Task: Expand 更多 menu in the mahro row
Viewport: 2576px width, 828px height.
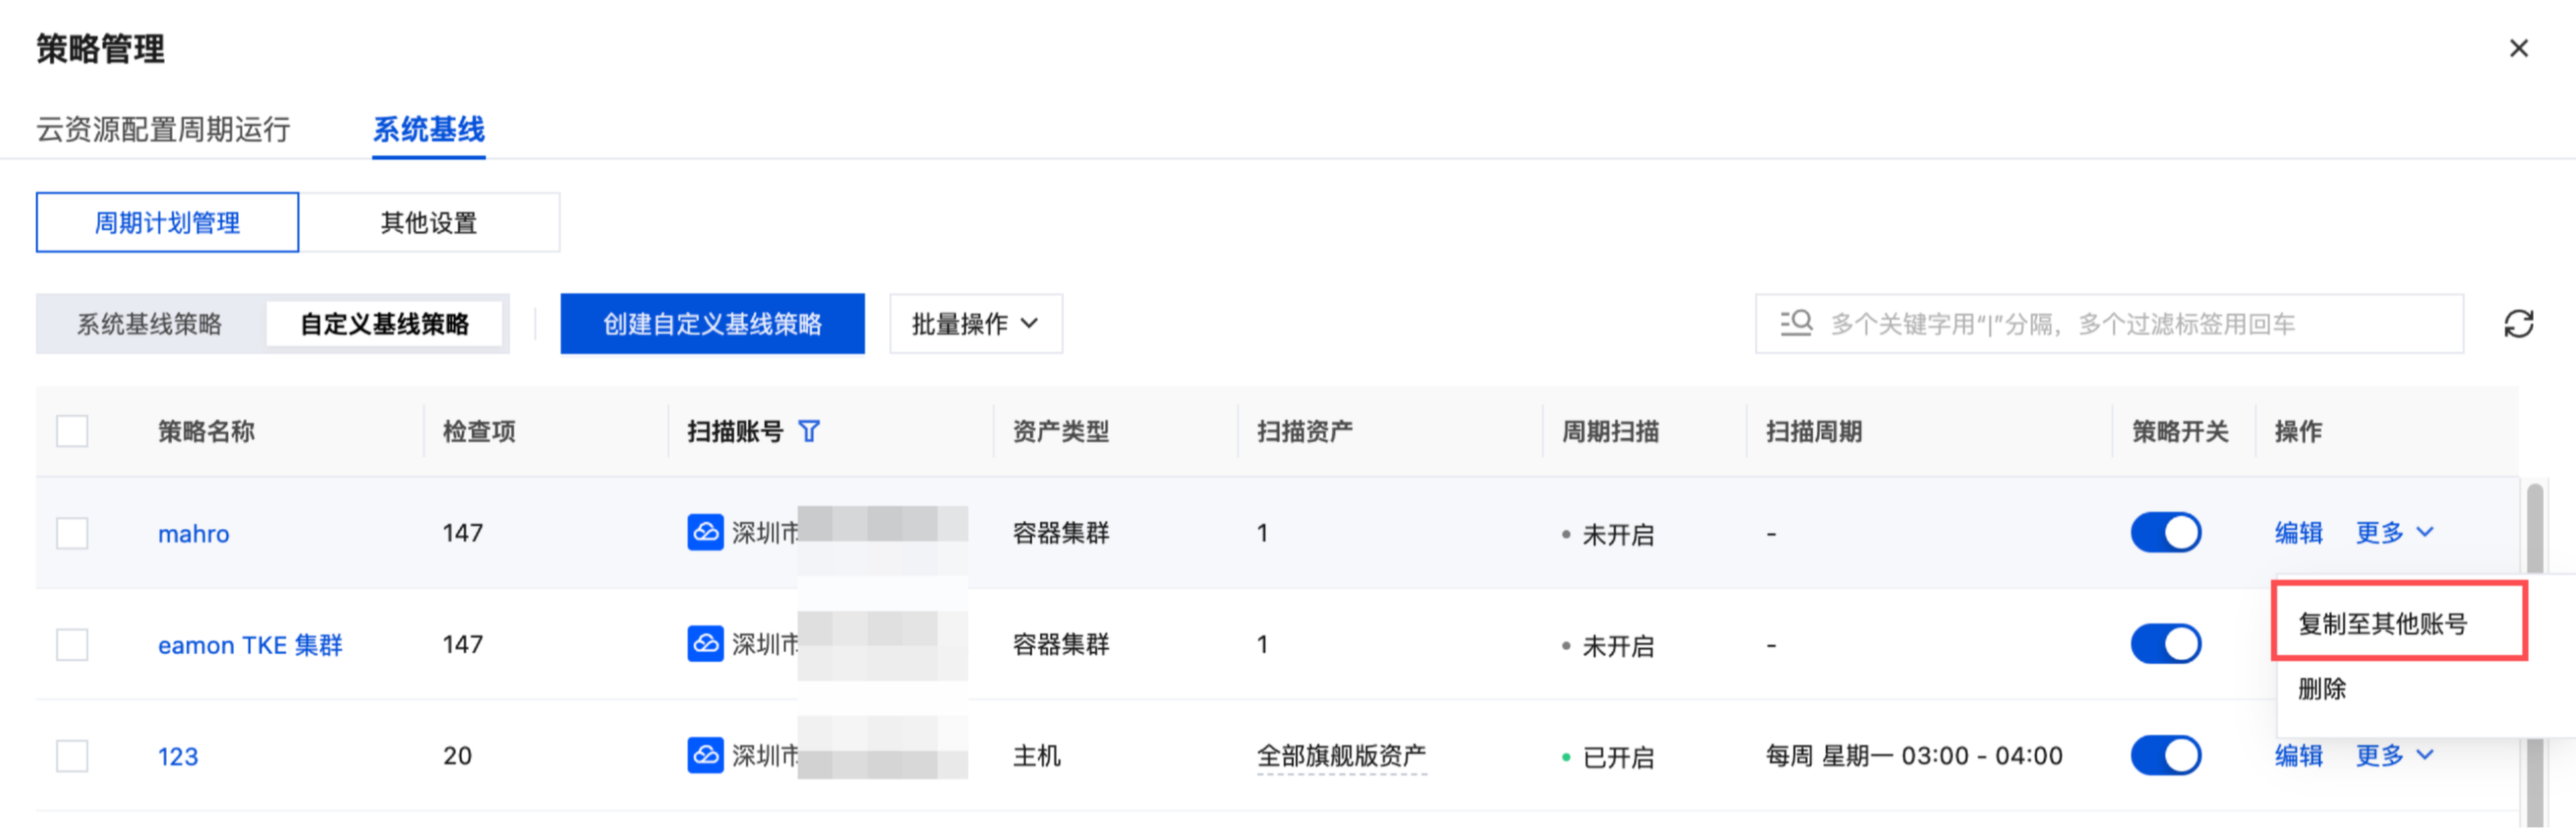Action: pos(2394,532)
